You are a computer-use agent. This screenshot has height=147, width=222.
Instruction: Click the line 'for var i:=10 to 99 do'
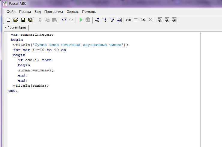point(40,50)
